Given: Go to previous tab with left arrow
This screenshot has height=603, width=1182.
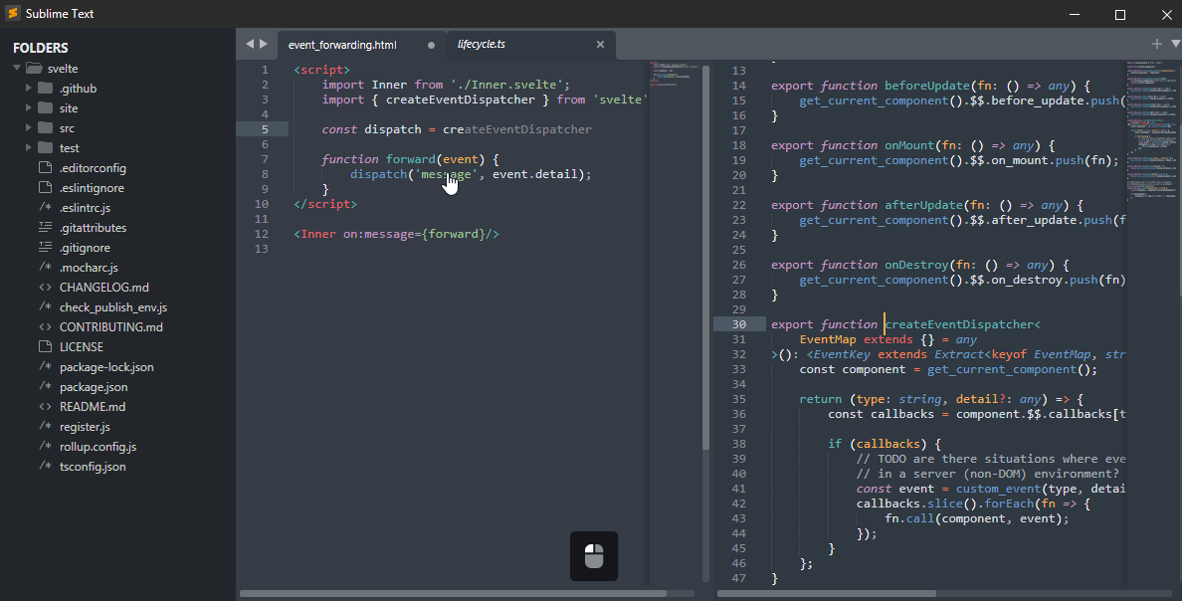Looking at the screenshot, I should tap(250, 44).
